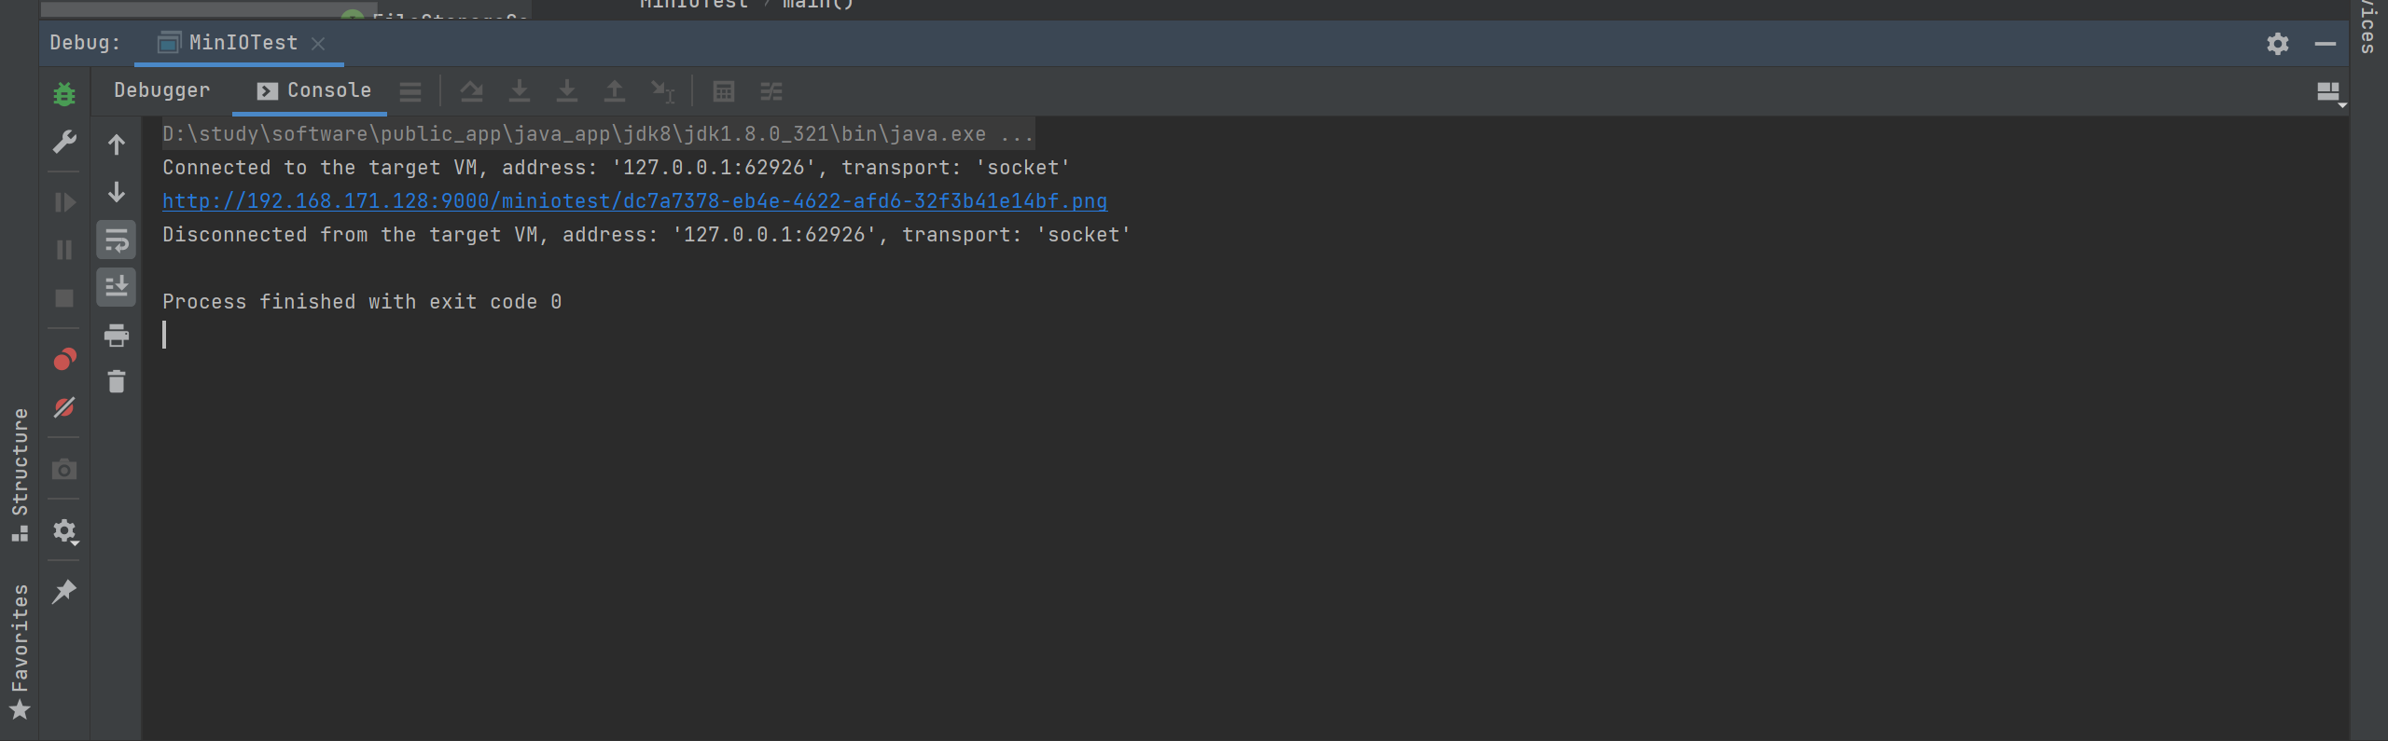Toggle the Mute Breakpoints icon

tap(64, 407)
